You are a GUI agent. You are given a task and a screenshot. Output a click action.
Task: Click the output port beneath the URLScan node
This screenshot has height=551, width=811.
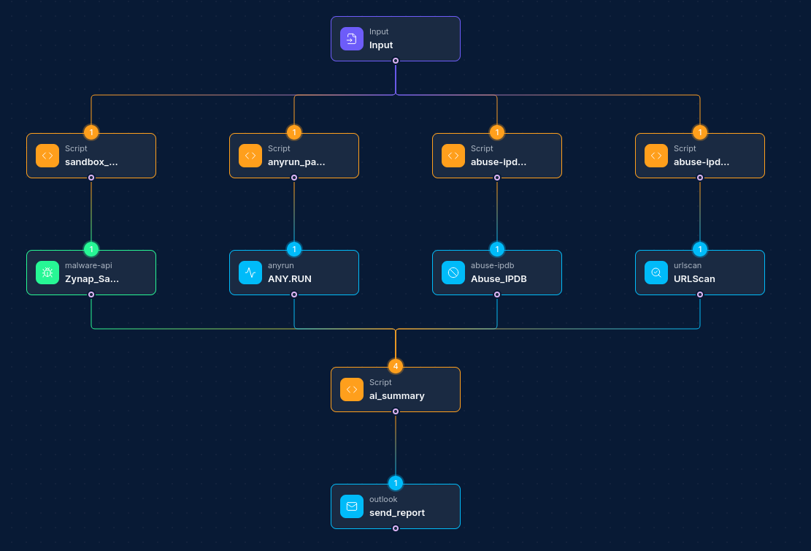pyautogui.click(x=700, y=294)
